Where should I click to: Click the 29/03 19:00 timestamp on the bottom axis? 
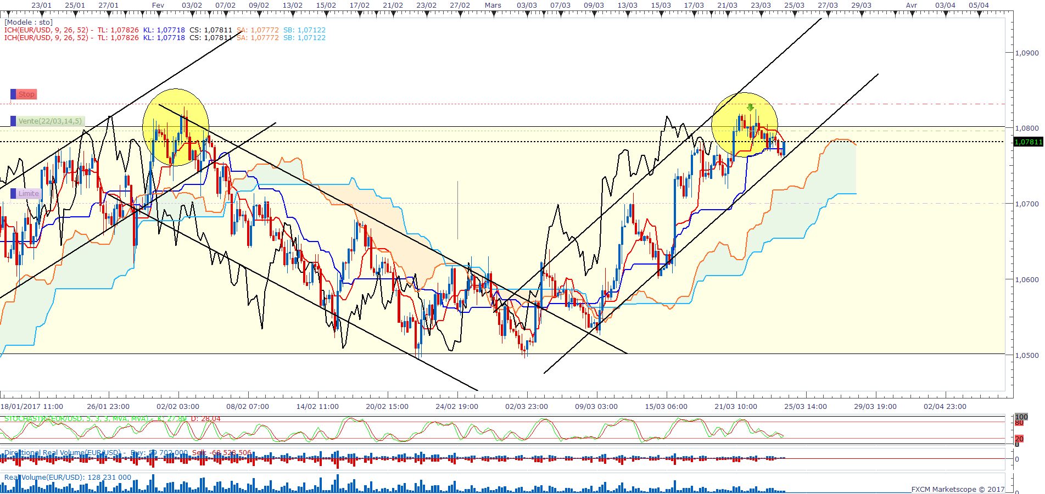coord(875,407)
